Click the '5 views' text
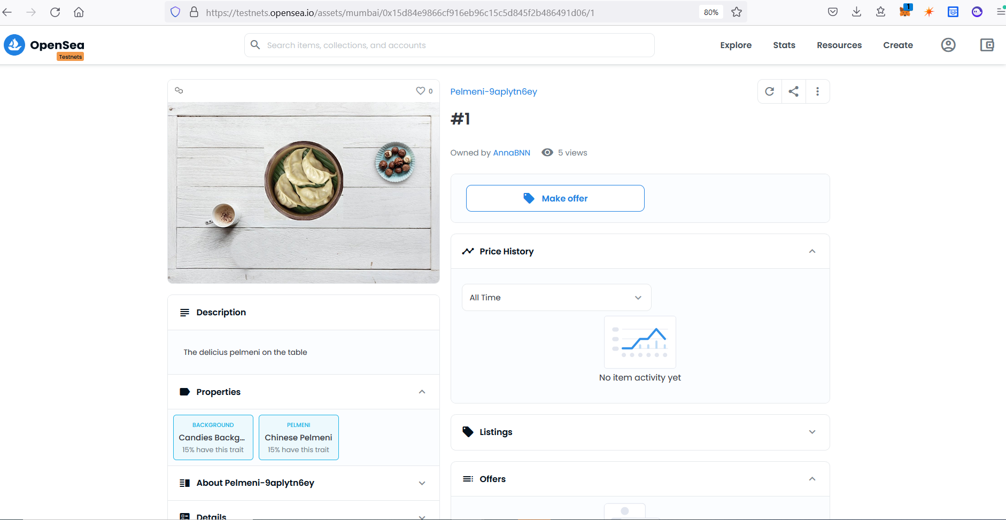Viewport: 1006px width, 520px height. tap(572, 153)
